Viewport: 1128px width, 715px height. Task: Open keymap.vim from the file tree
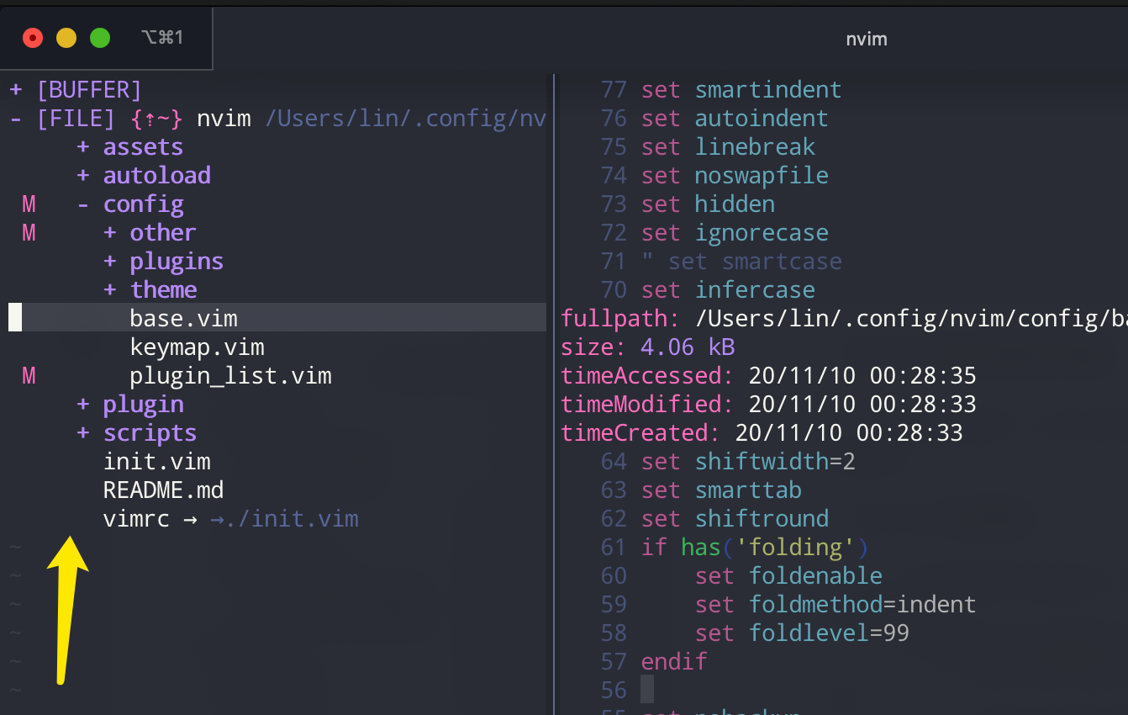[x=197, y=347]
